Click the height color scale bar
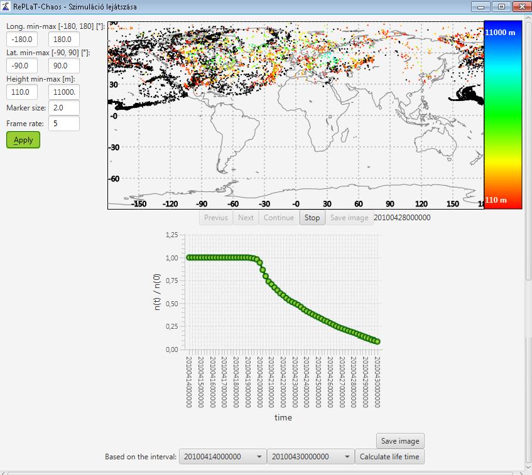The image size is (532, 475). 503,115
